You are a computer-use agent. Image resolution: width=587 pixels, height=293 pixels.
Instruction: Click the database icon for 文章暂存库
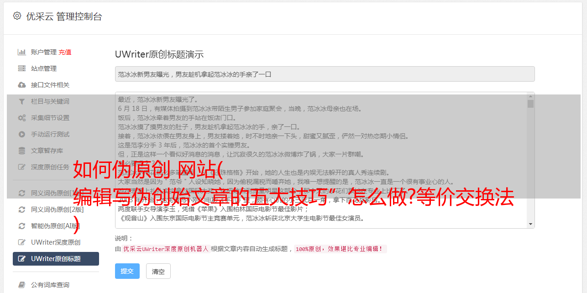pos(21,151)
